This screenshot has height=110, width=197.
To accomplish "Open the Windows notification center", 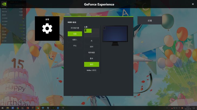I will 193,108.
